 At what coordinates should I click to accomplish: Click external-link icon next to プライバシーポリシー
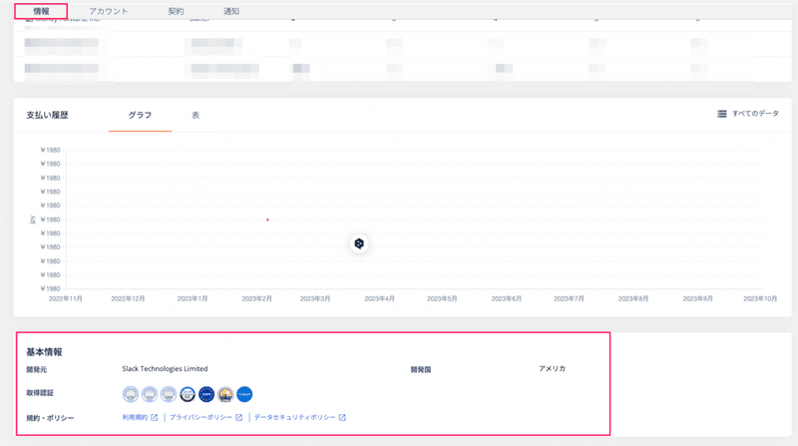click(x=238, y=417)
